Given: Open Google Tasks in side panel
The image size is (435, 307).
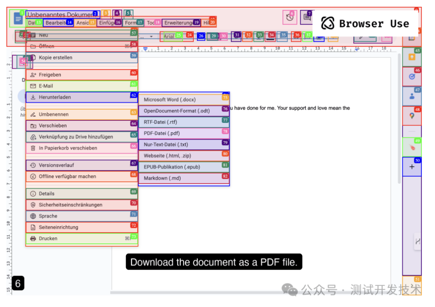Looking at the screenshot, I should 412,76.
